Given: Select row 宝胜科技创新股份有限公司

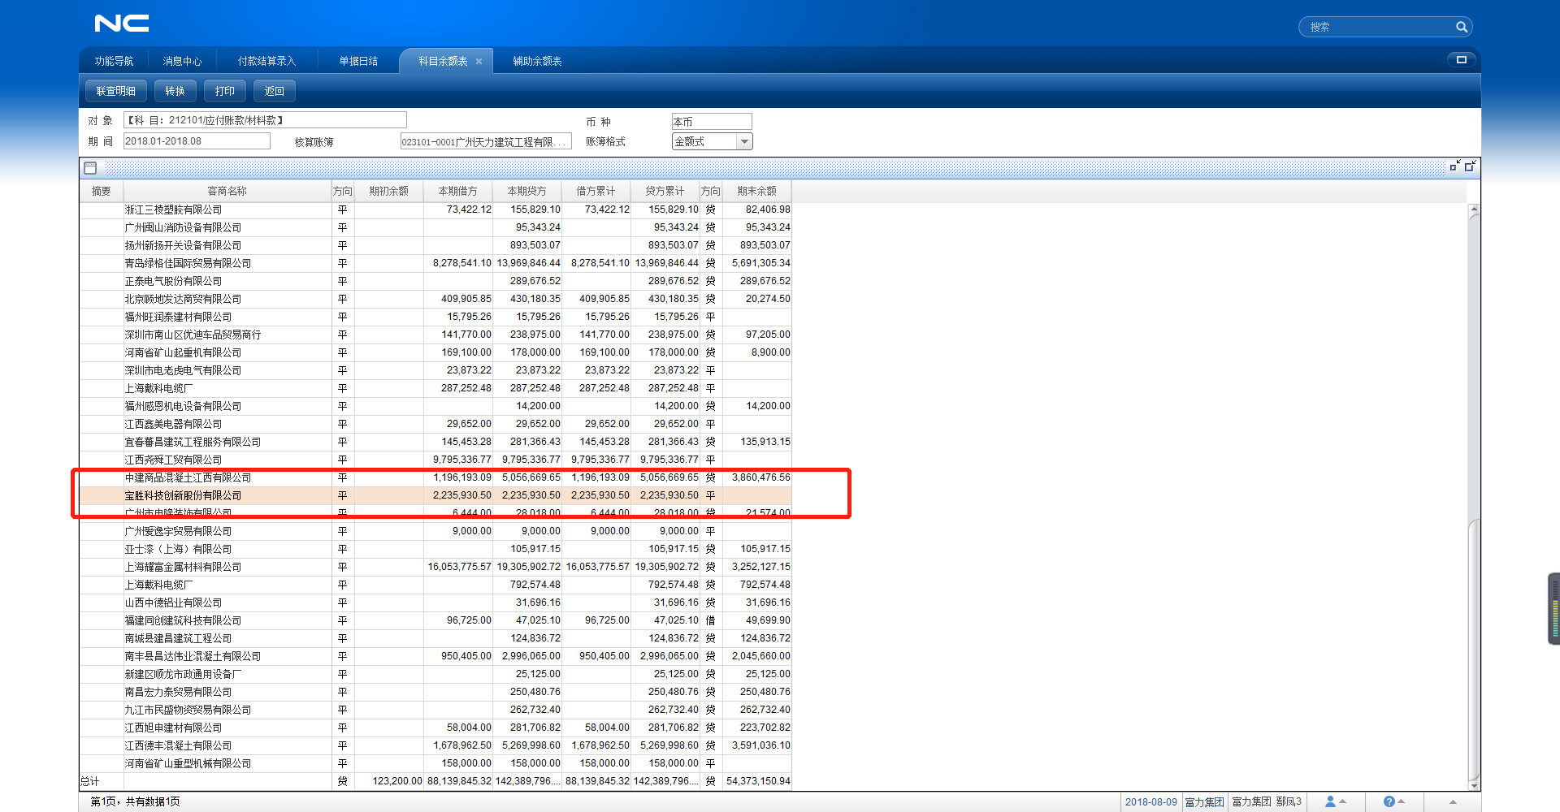Looking at the screenshot, I should [435, 495].
